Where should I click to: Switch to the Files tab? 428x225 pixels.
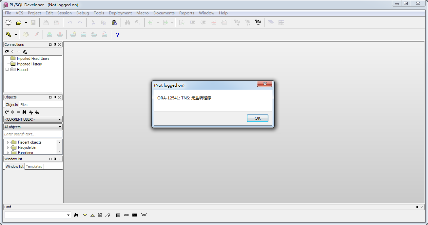(24, 105)
